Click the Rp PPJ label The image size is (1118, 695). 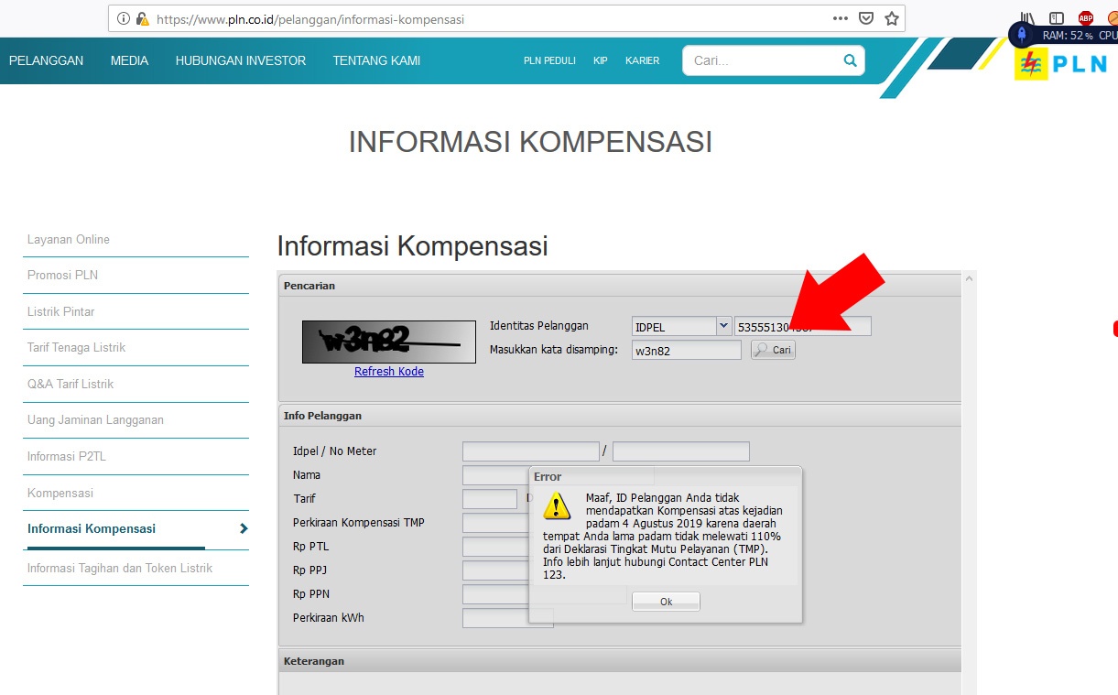coord(310,570)
